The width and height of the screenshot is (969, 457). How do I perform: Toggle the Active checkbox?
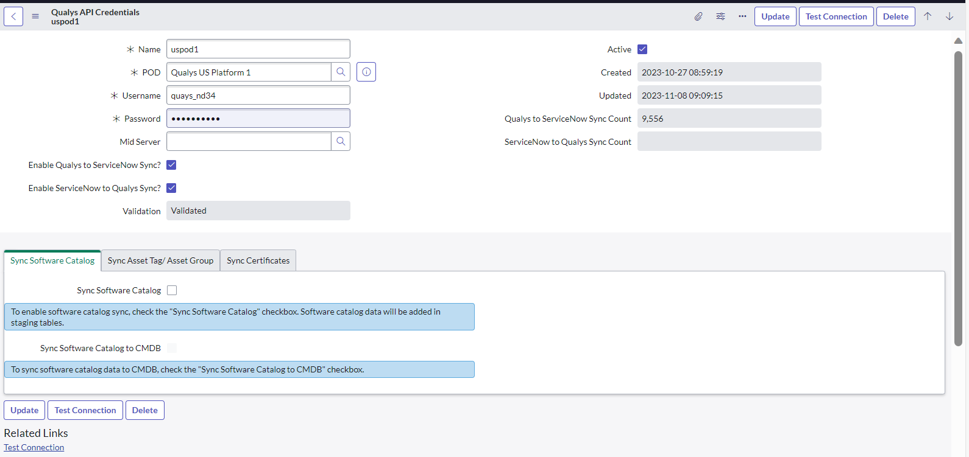(x=642, y=49)
